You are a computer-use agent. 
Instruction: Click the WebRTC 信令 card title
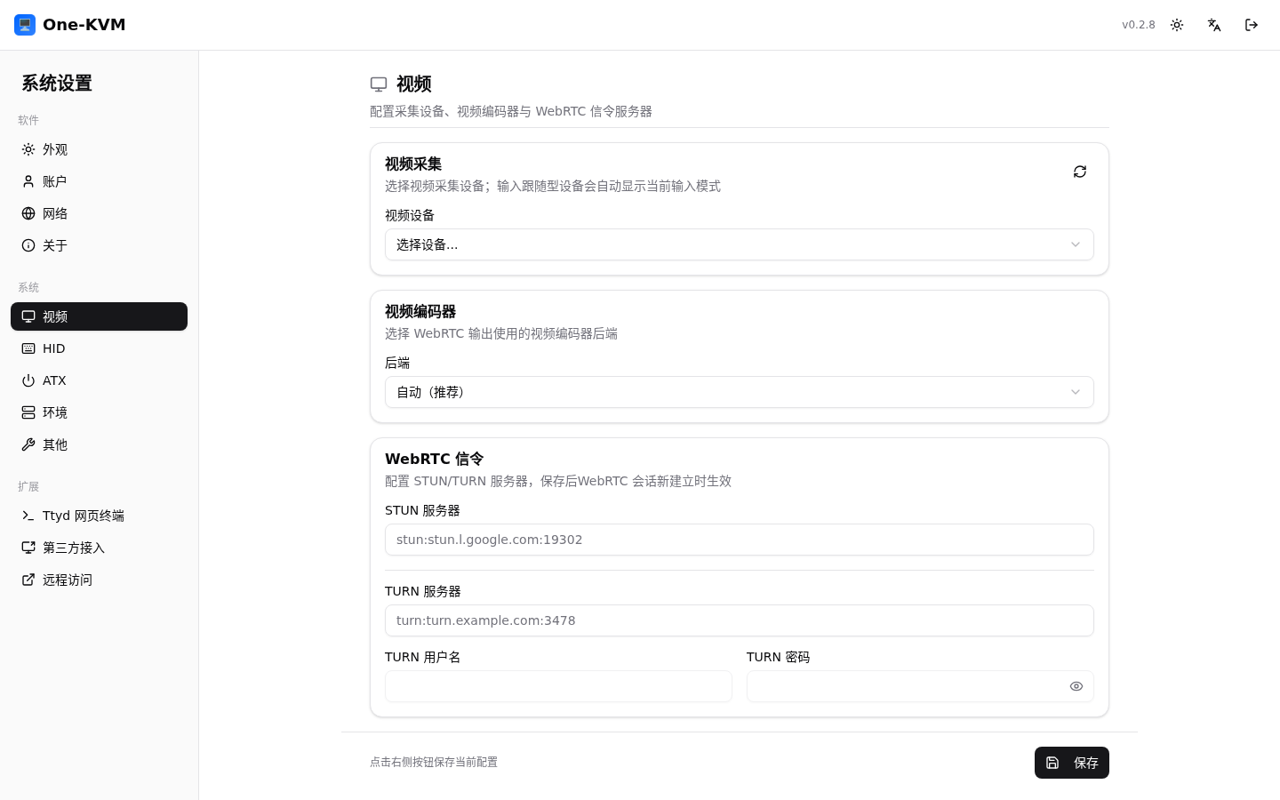[435, 459]
